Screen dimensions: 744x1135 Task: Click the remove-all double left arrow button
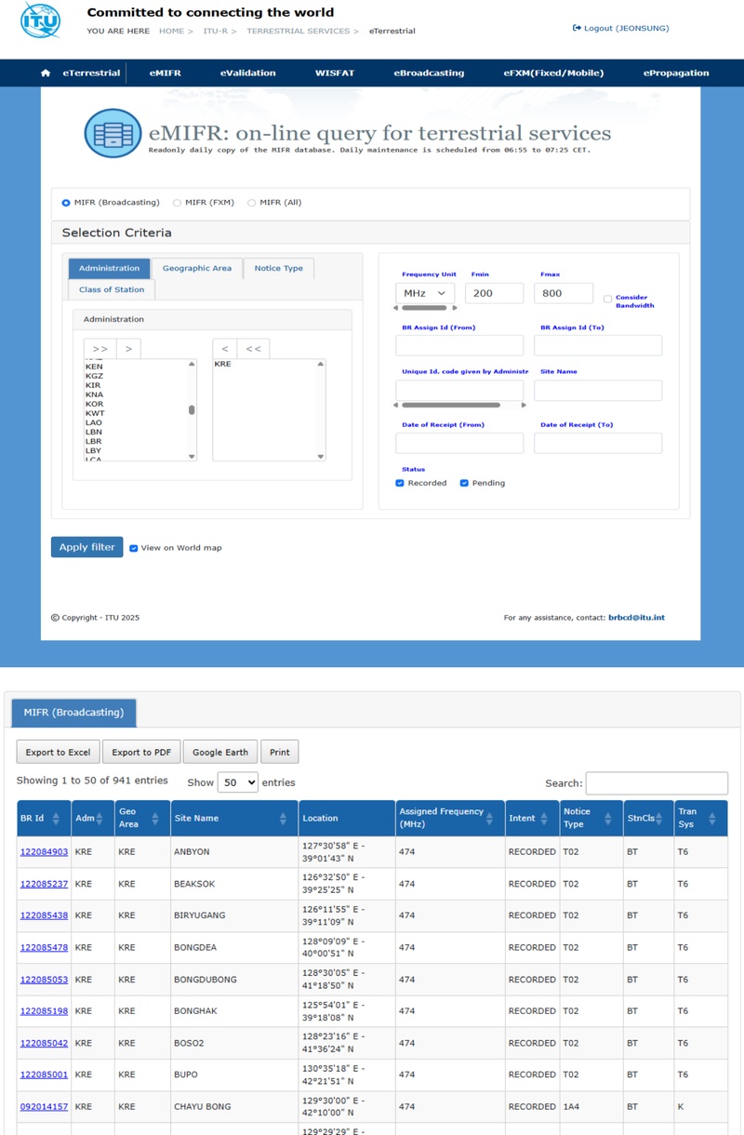coord(252,349)
